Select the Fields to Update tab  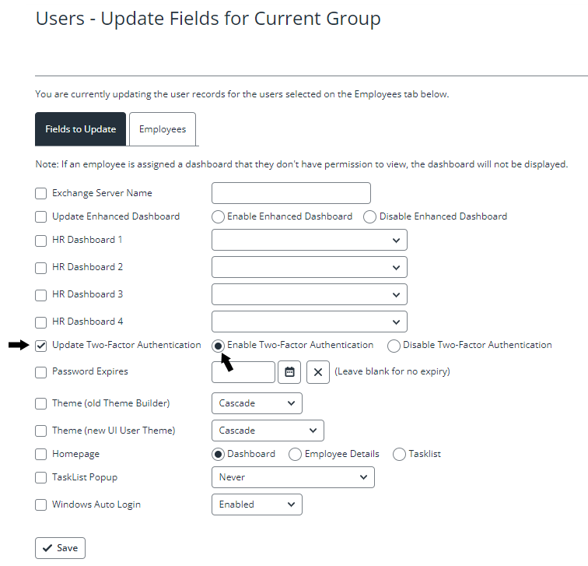click(x=81, y=129)
